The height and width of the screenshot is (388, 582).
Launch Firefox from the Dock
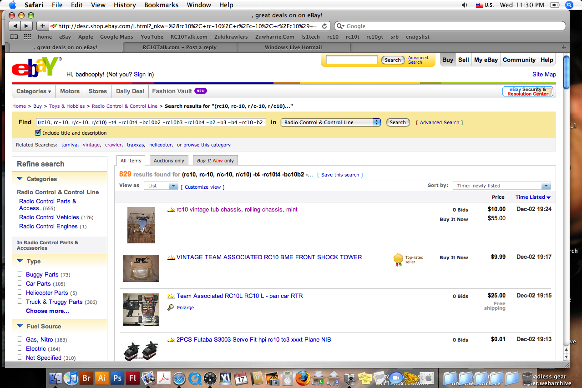[x=303, y=378]
